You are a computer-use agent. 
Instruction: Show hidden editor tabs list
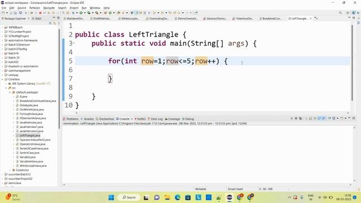coord(316,18)
